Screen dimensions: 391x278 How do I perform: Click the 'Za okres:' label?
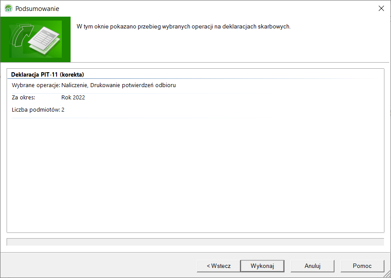(23, 97)
